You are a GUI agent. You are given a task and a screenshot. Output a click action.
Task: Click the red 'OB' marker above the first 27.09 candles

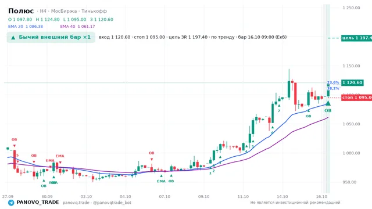coord(14,139)
